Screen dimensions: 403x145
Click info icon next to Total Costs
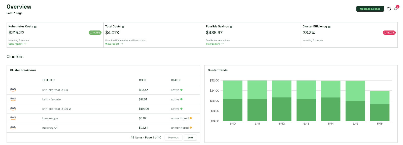(x=123, y=27)
